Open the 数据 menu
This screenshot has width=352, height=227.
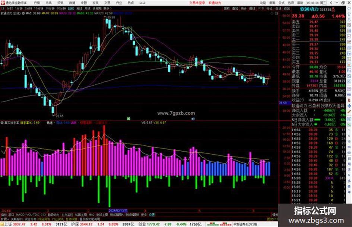[72, 3]
